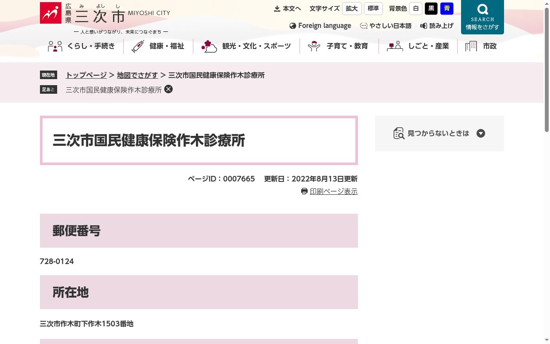Click the 更新日：2022年8月13日更新 text
Screen dimensions: 550x344
(x=311, y=179)
